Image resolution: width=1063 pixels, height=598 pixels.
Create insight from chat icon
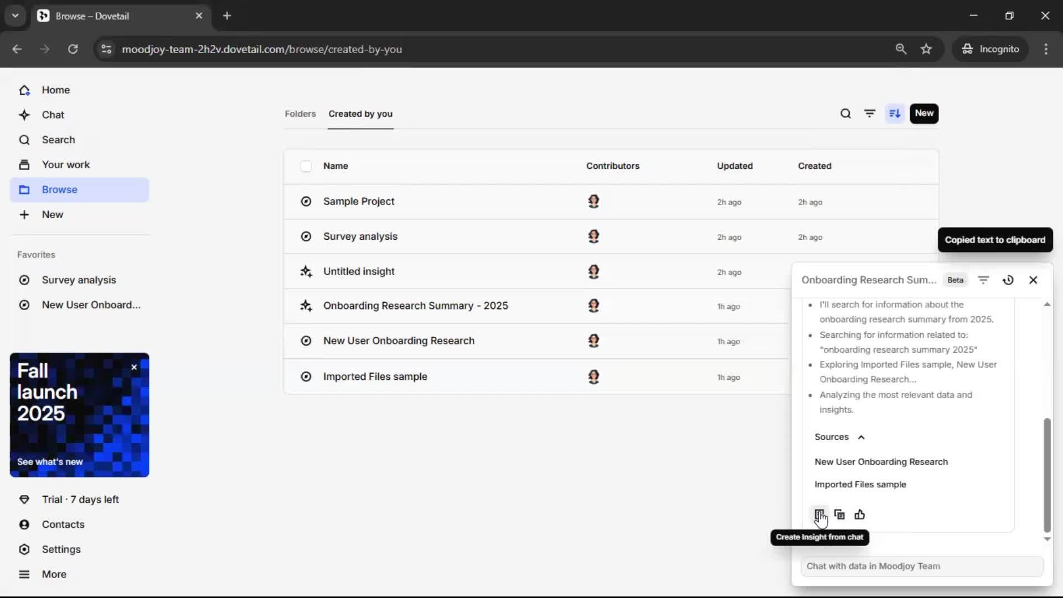coord(819,515)
